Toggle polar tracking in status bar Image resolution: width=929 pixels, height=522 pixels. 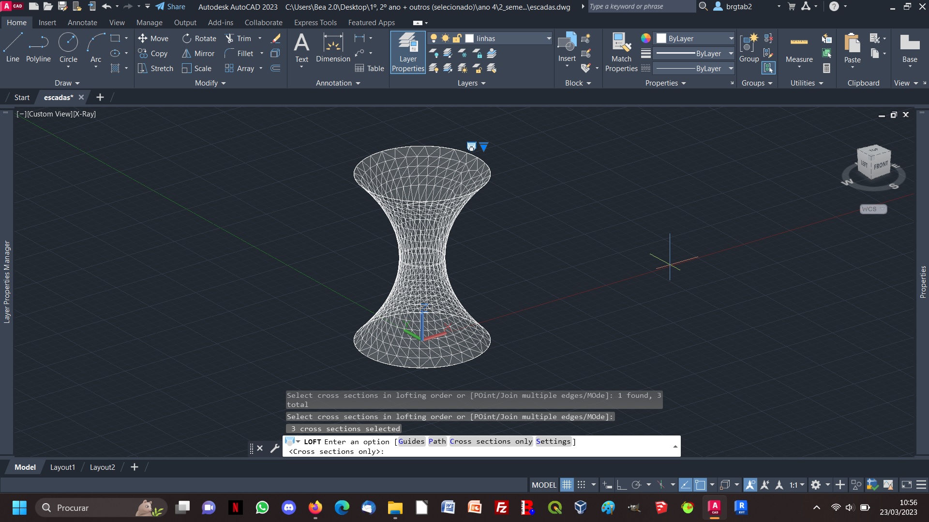636,485
